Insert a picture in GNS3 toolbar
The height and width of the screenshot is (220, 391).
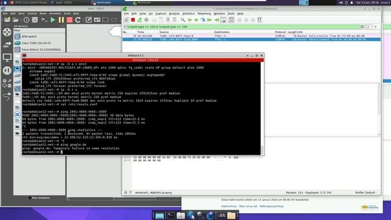click(97, 20)
